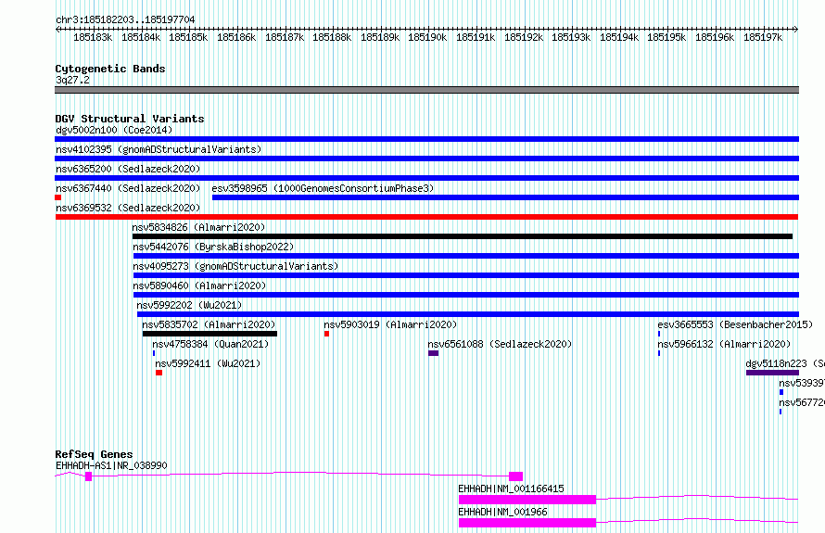Click the 185190k ruler position label

click(427, 37)
